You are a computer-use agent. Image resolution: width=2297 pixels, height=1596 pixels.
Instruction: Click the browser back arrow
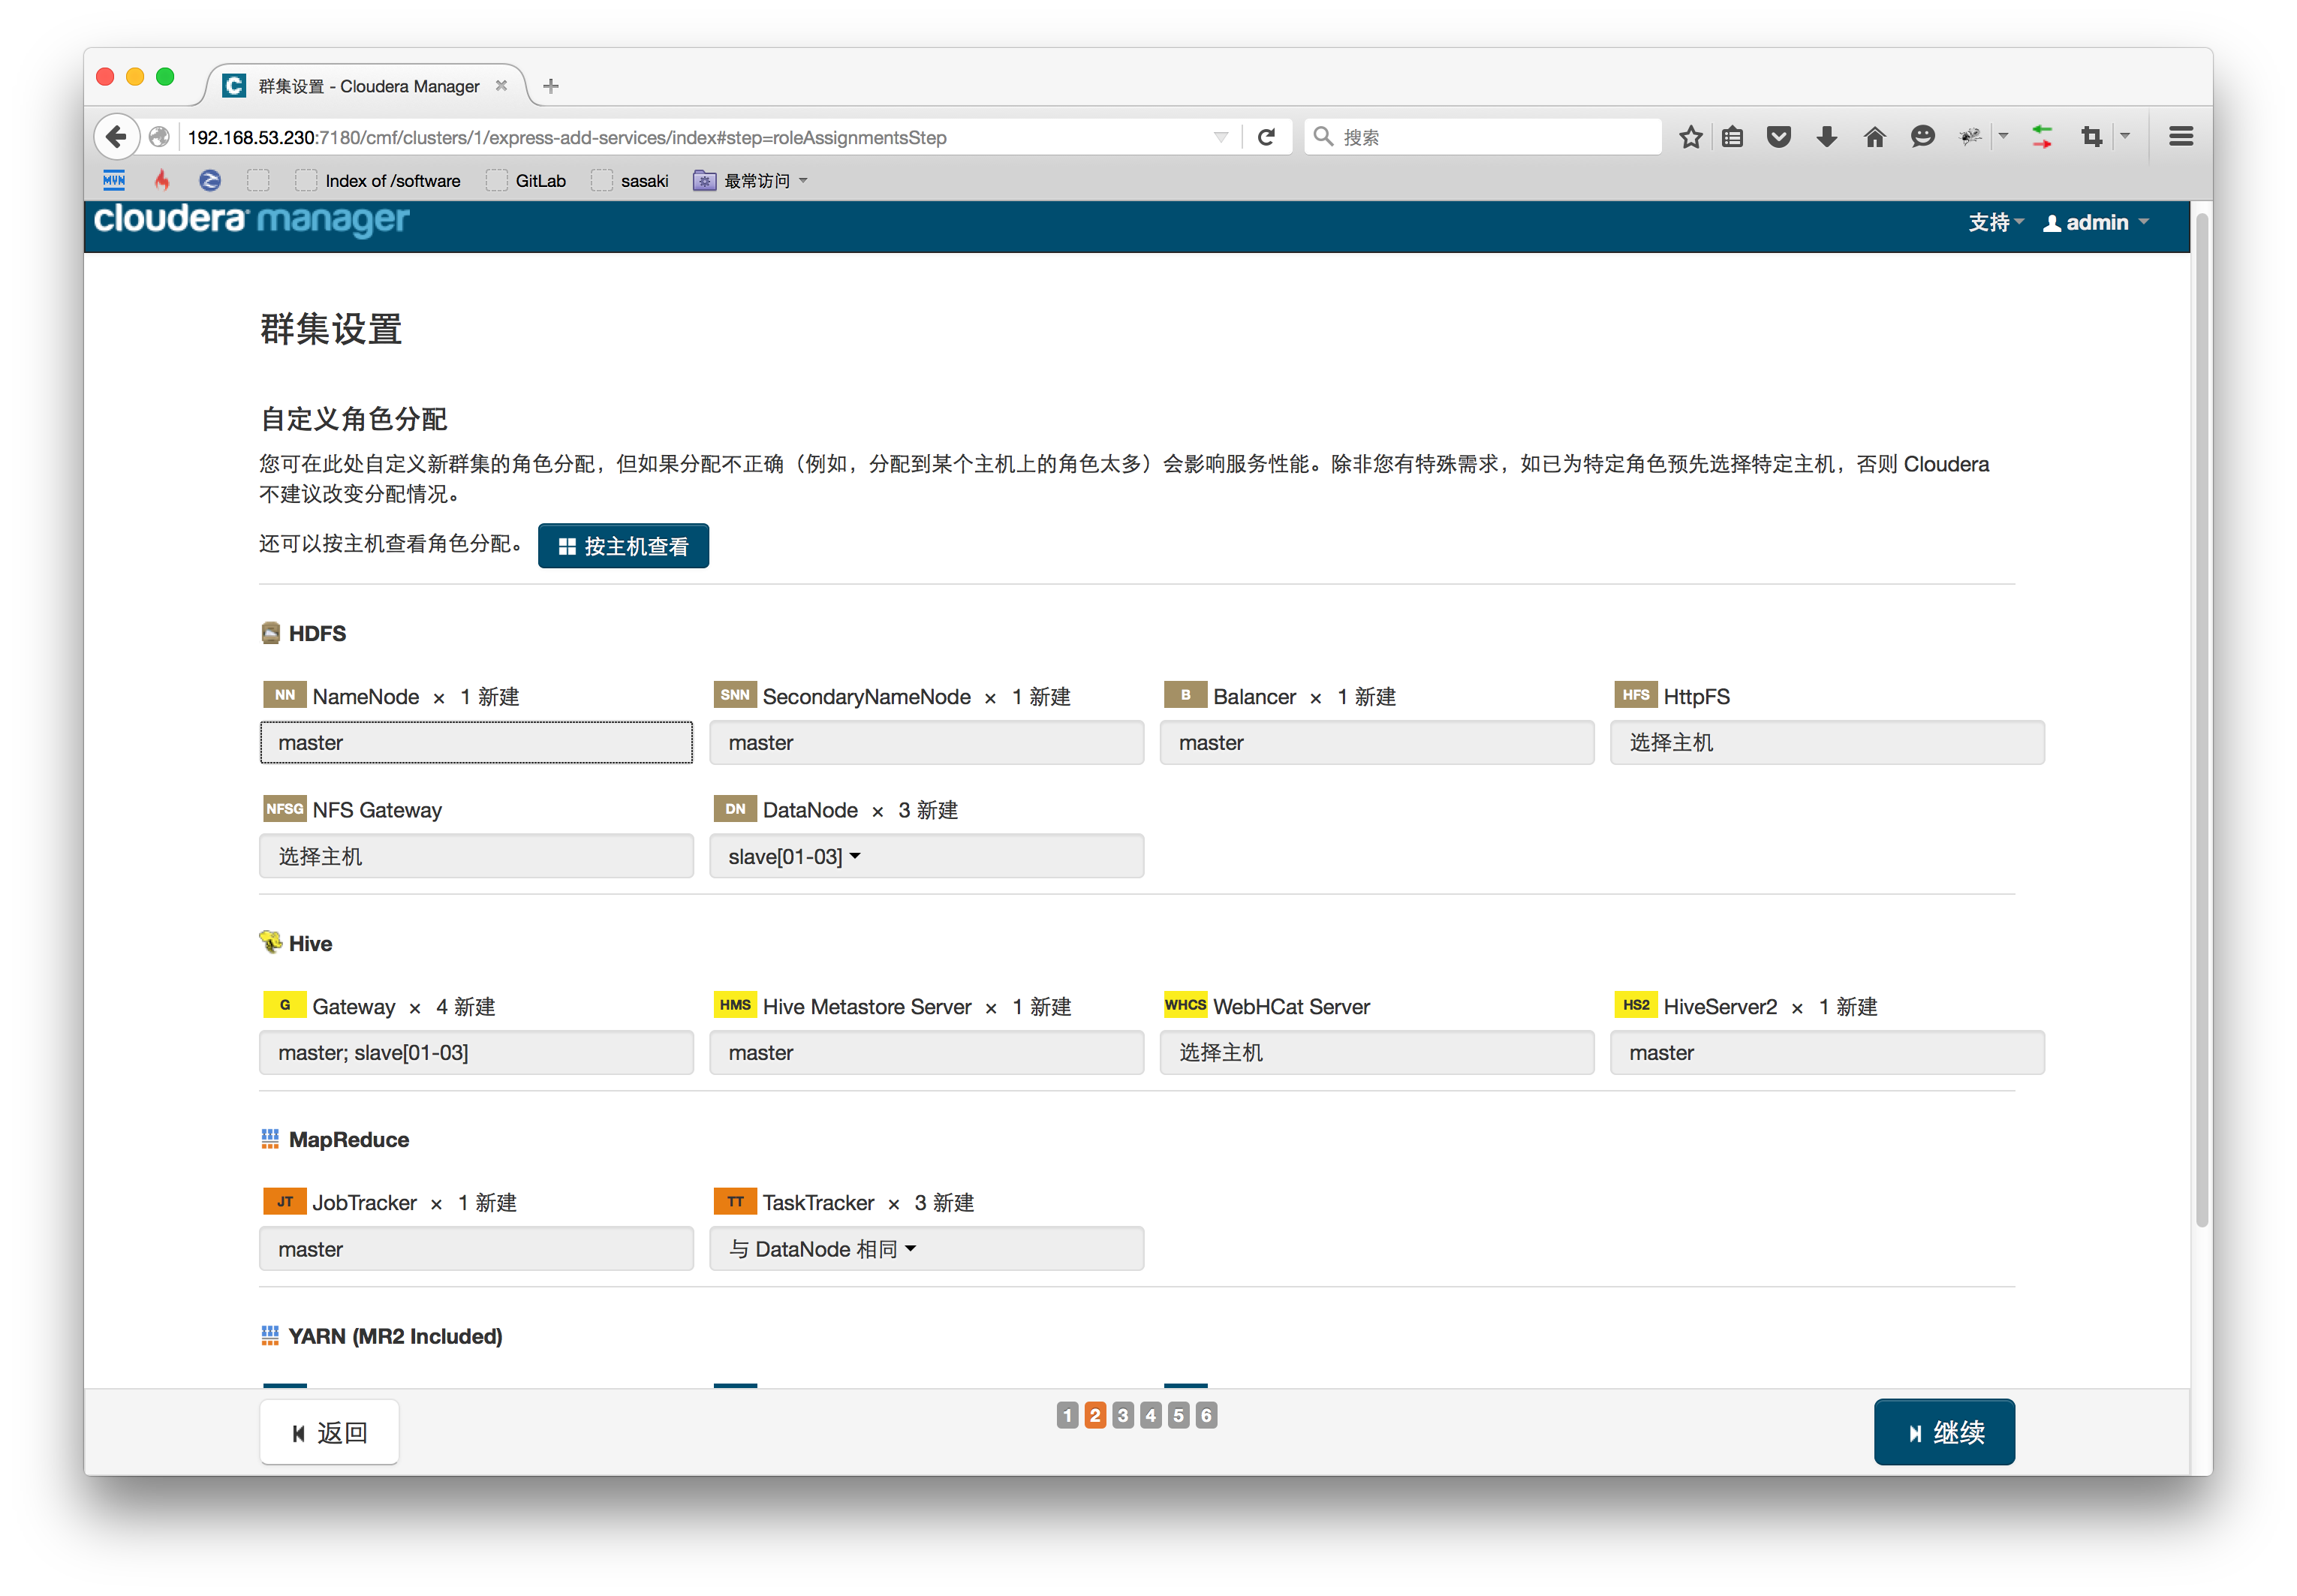coord(116,137)
